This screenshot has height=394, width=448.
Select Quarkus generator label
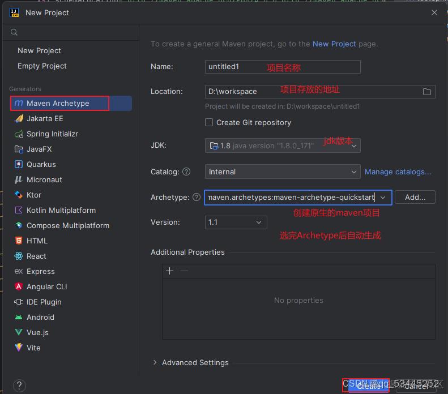(x=41, y=165)
